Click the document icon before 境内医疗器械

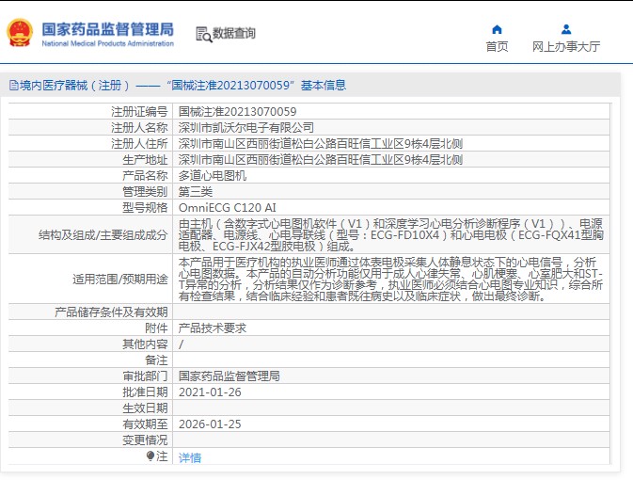(x=13, y=86)
